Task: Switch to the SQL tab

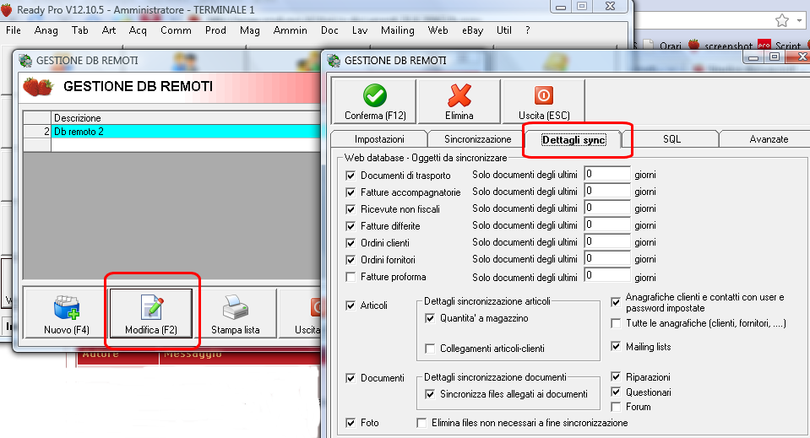Action: pos(671,139)
